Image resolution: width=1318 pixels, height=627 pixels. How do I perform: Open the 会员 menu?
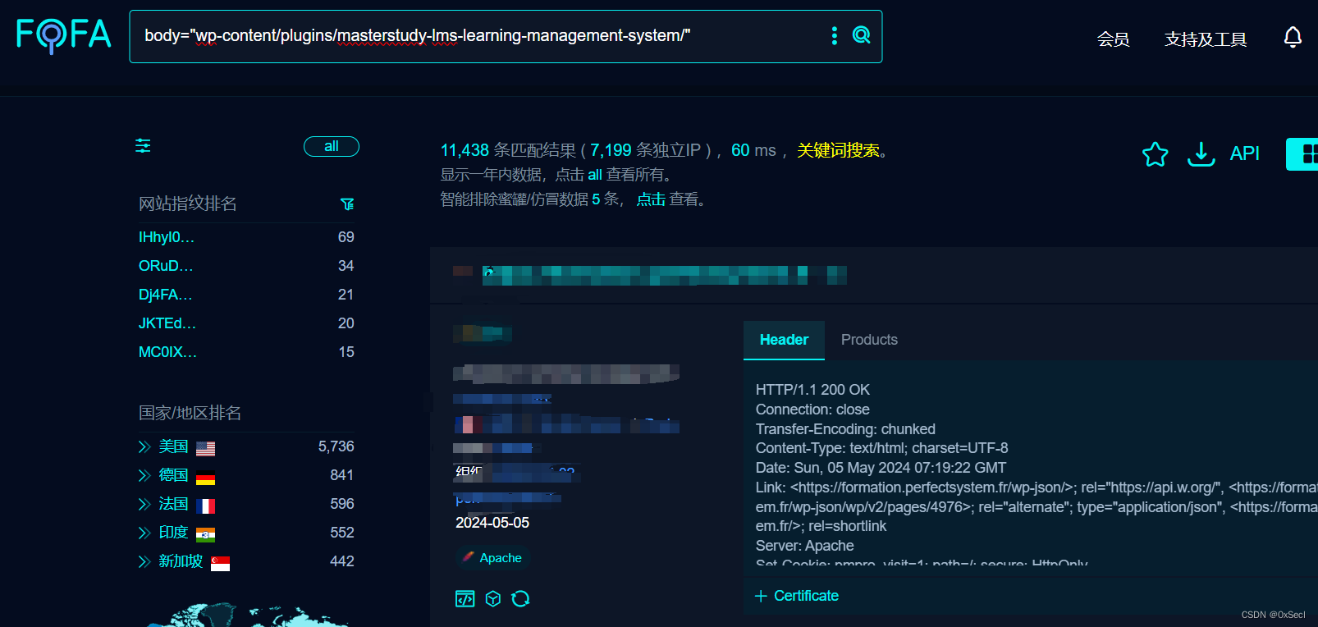coord(1113,39)
